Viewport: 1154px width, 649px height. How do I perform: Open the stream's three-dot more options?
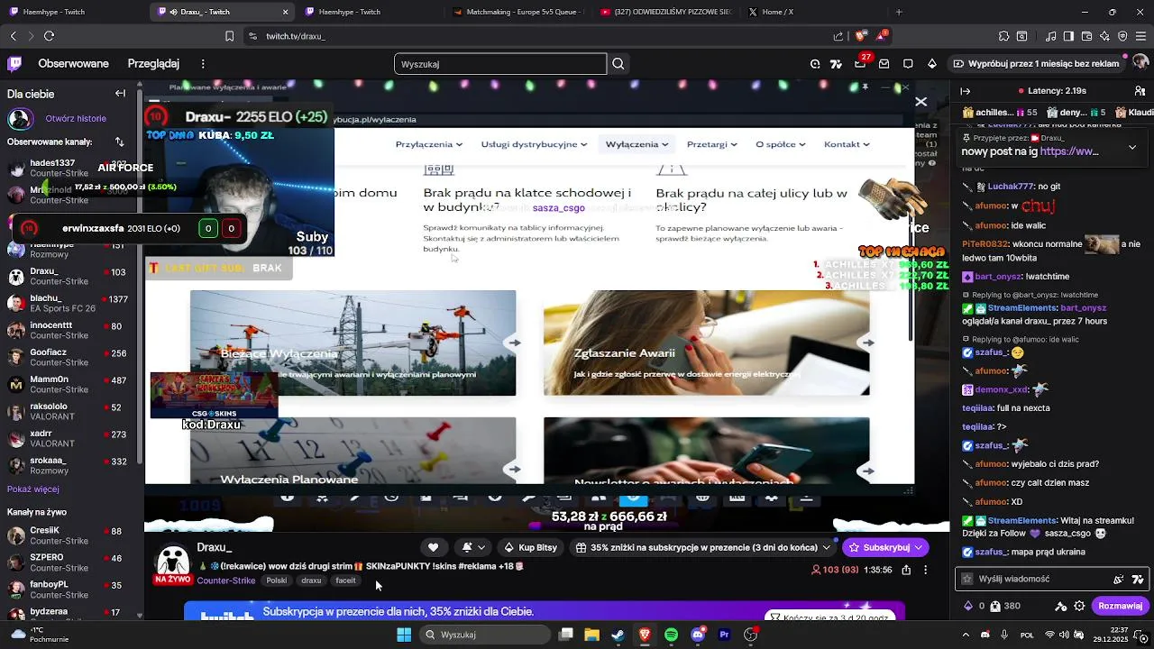(925, 570)
